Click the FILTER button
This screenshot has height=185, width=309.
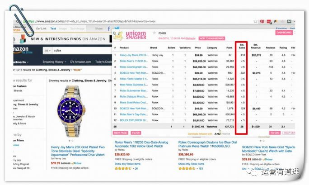point(136,133)
